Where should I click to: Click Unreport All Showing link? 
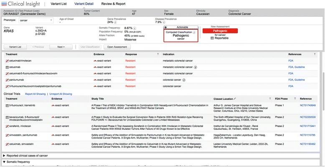point(61,94)
